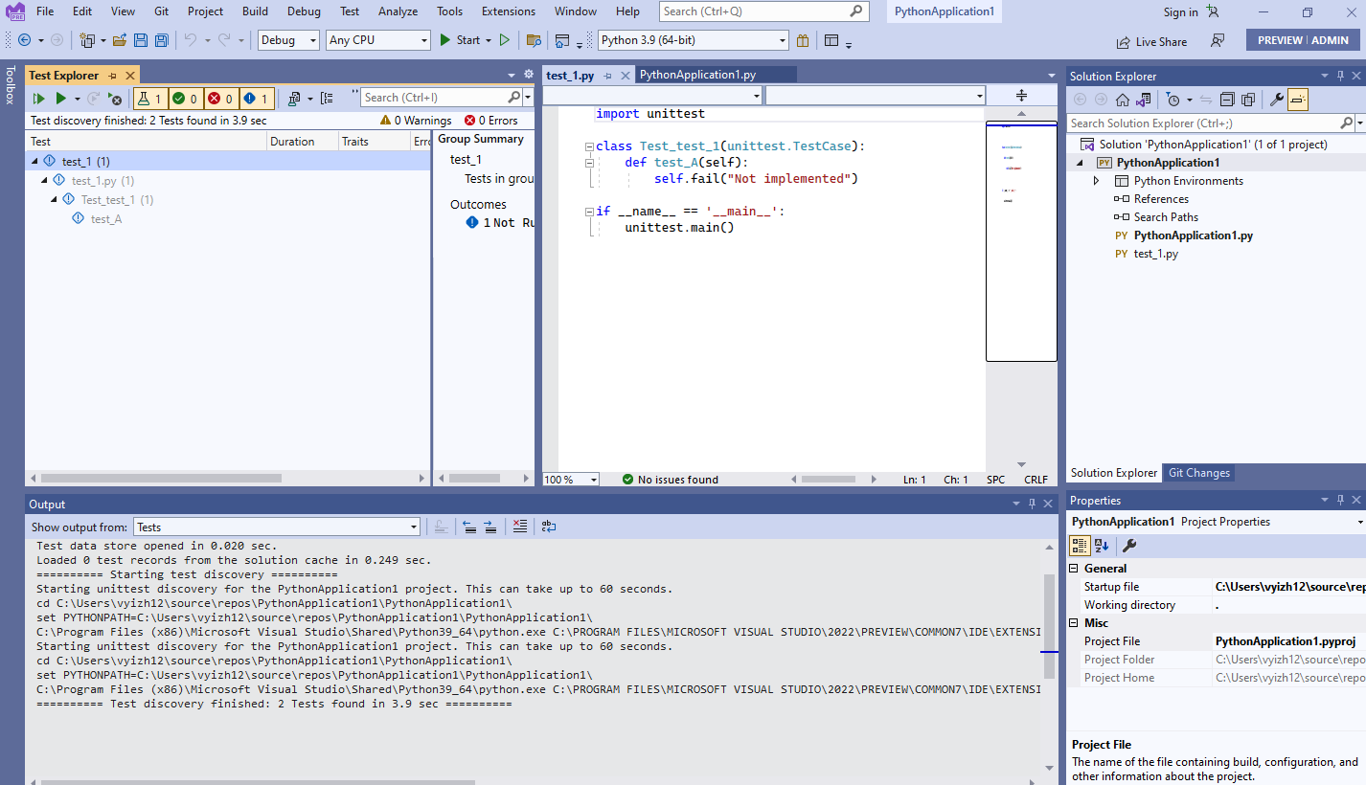The height and width of the screenshot is (785, 1366).
Task: Click the Show All Files icon
Action: point(1248,100)
